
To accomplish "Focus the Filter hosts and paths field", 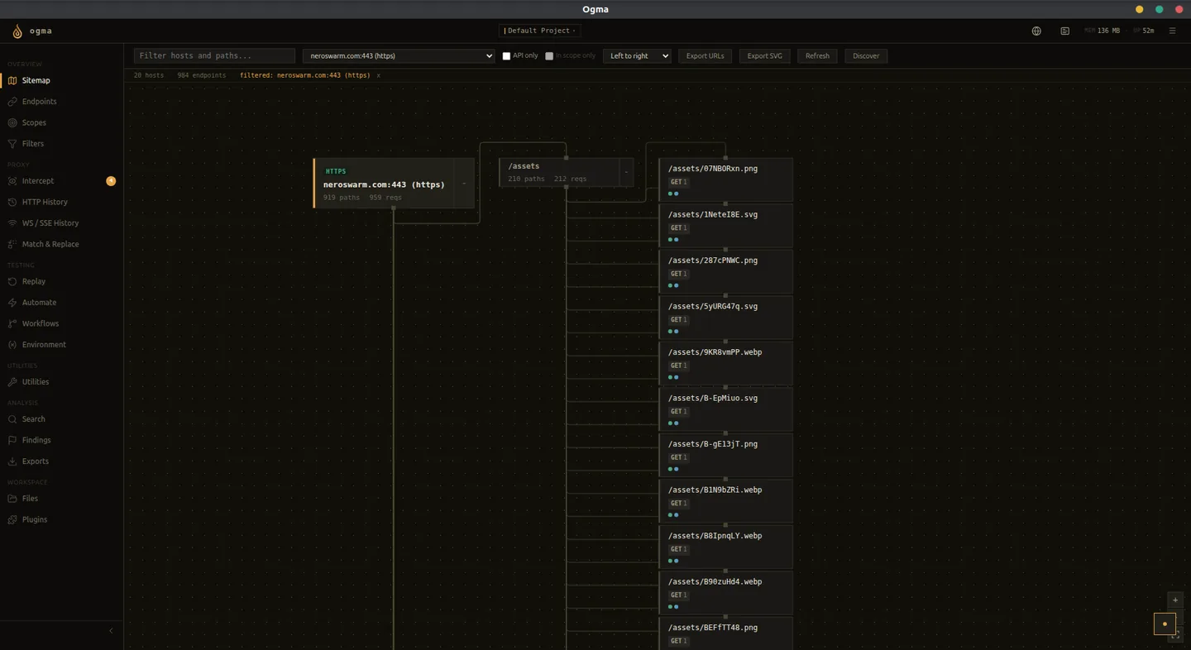I will click(214, 55).
